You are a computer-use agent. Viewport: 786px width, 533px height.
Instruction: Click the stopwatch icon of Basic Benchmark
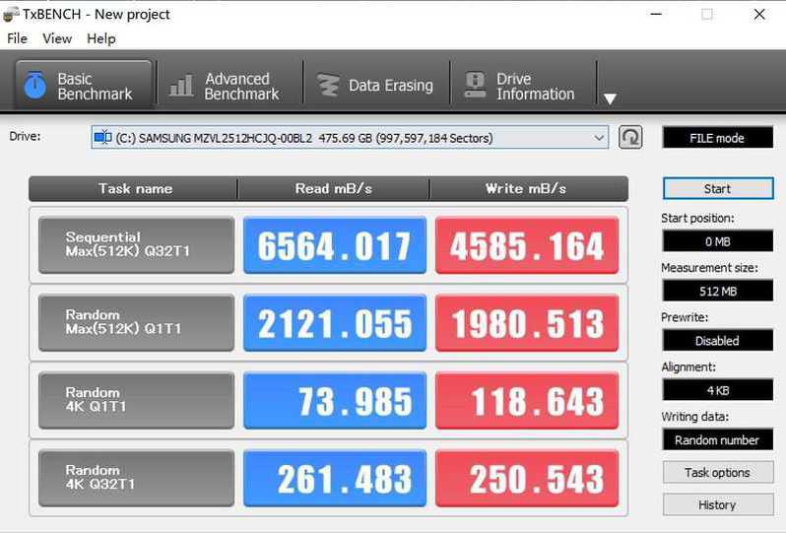point(35,86)
